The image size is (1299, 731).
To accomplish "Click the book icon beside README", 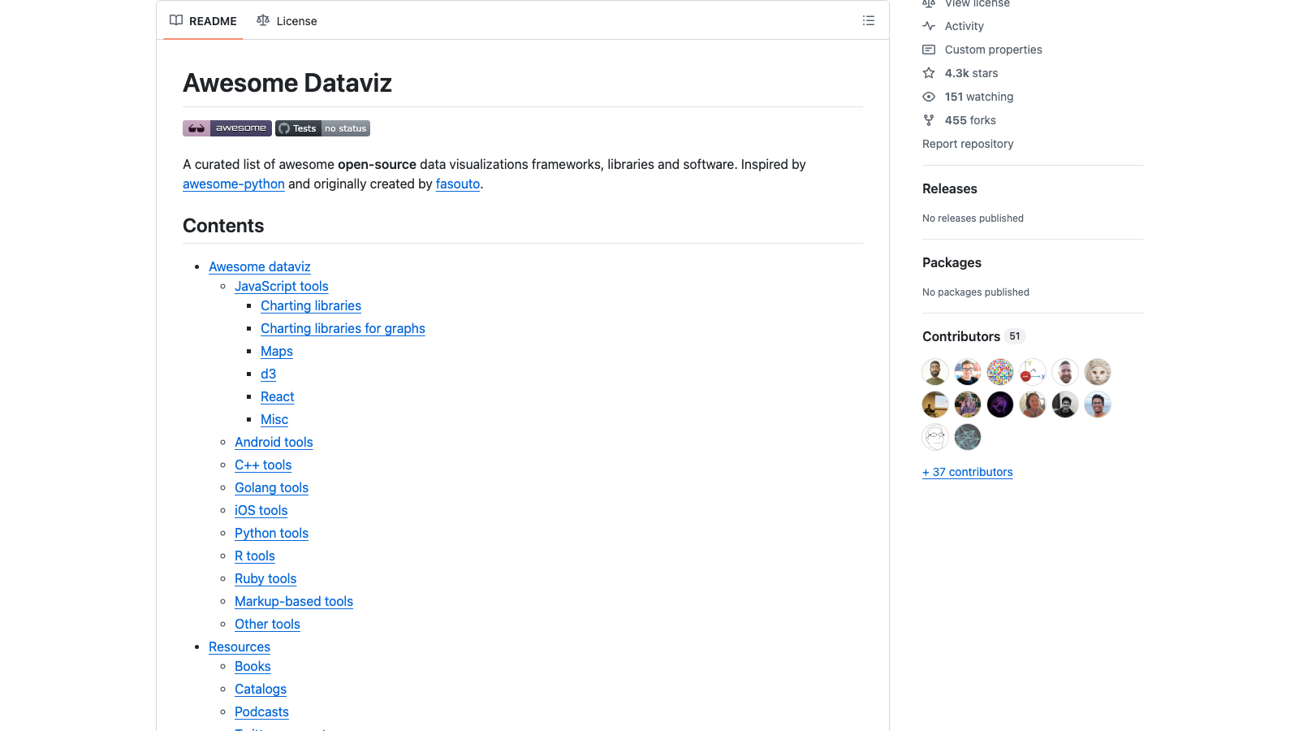I will coord(175,20).
